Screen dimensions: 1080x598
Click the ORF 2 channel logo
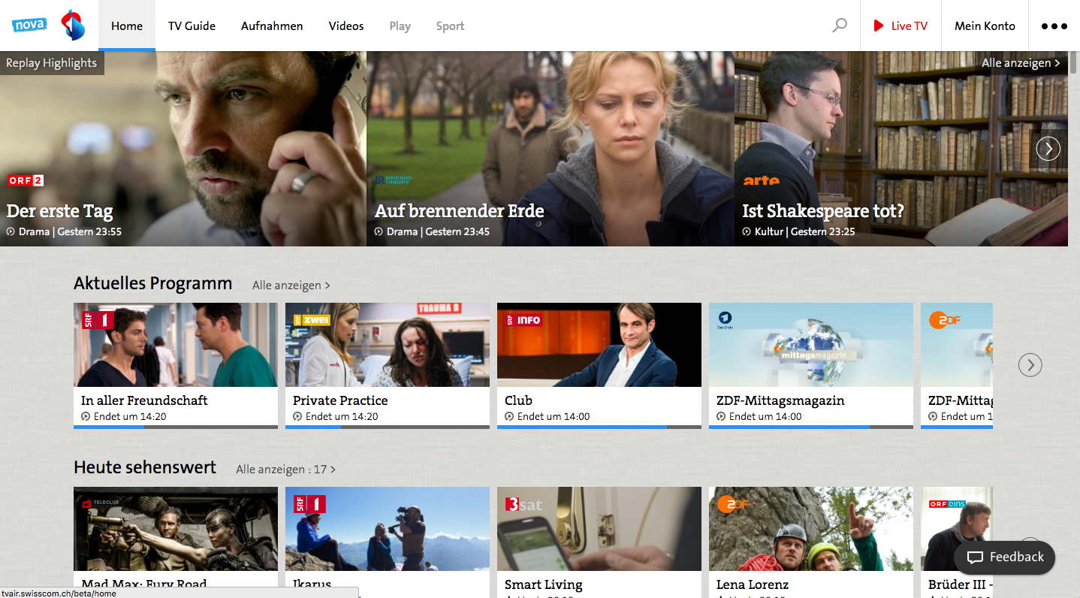coord(26,180)
